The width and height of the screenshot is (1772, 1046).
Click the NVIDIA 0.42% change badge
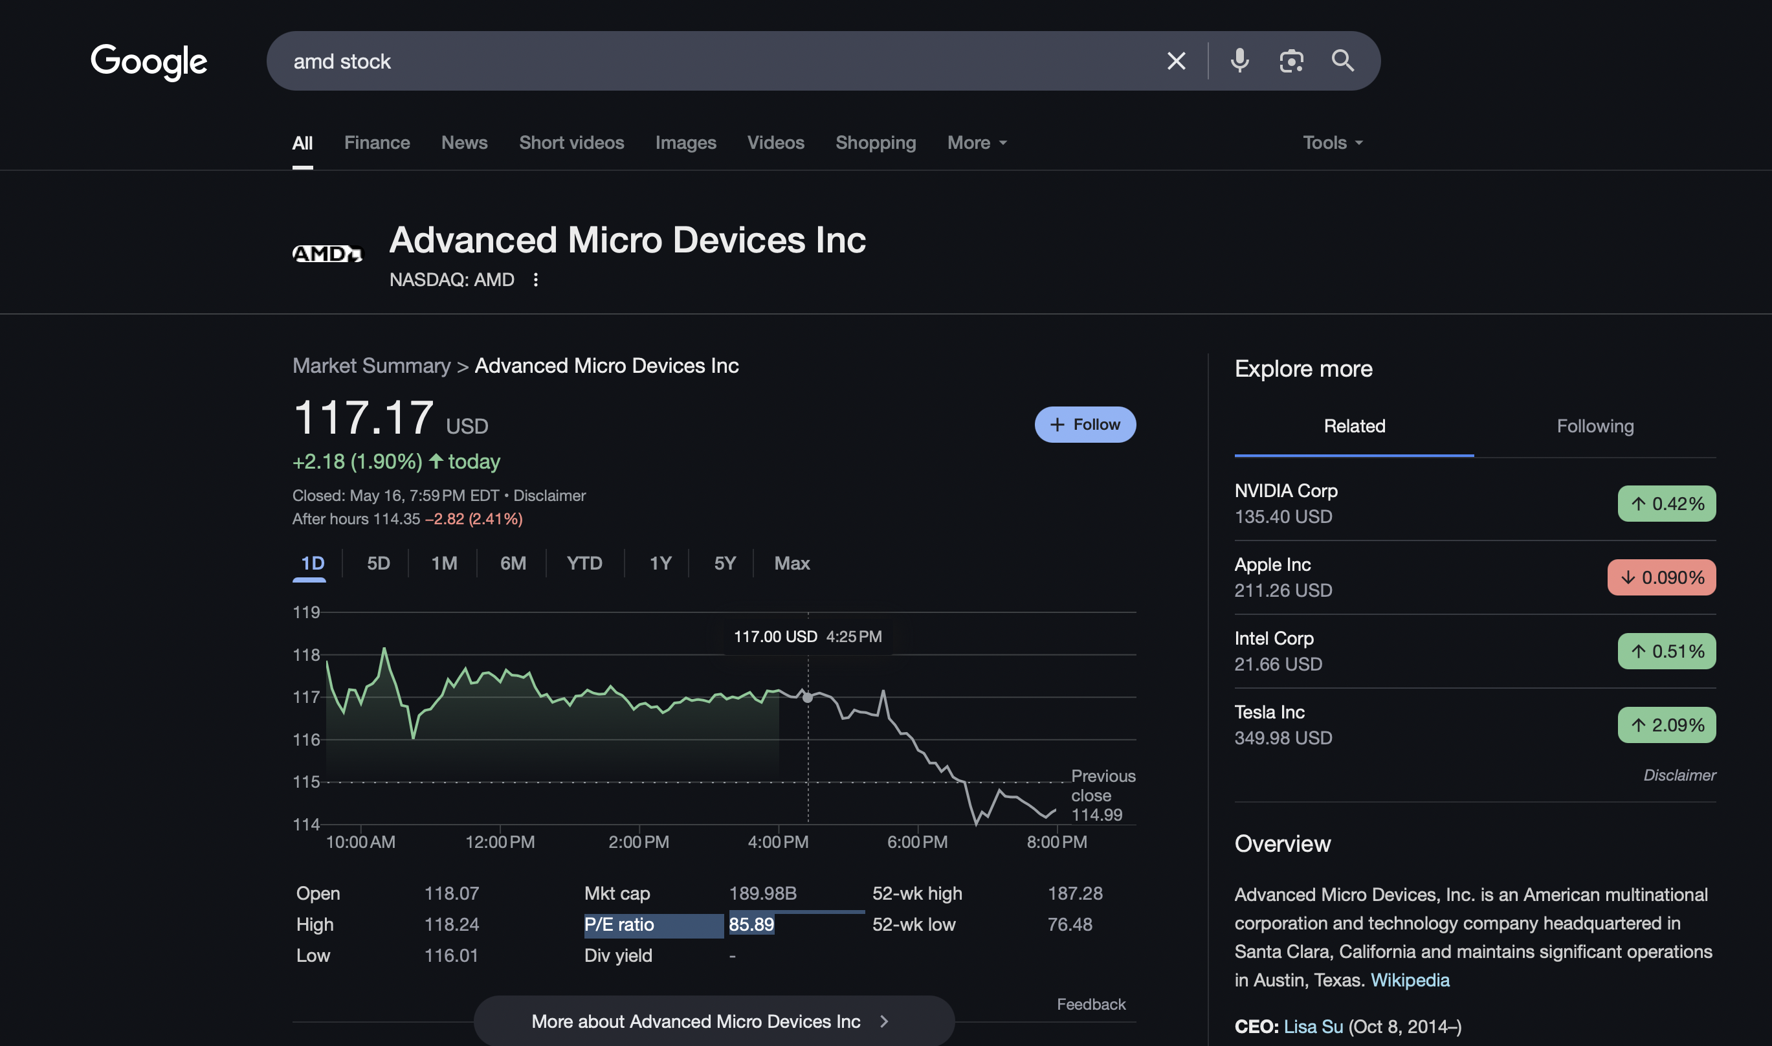tap(1666, 504)
